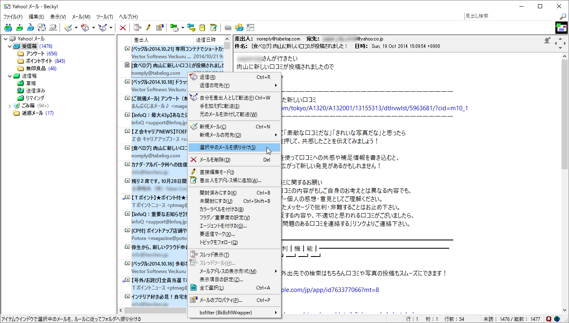Image resolution: width=569 pixels, height=323 pixels.
Task: Click the mail tray icon at top right
Action: coord(562,28)
